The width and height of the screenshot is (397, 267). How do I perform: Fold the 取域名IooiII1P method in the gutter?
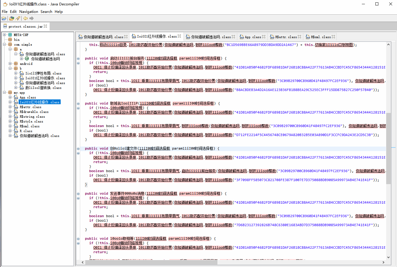click(78, 103)
